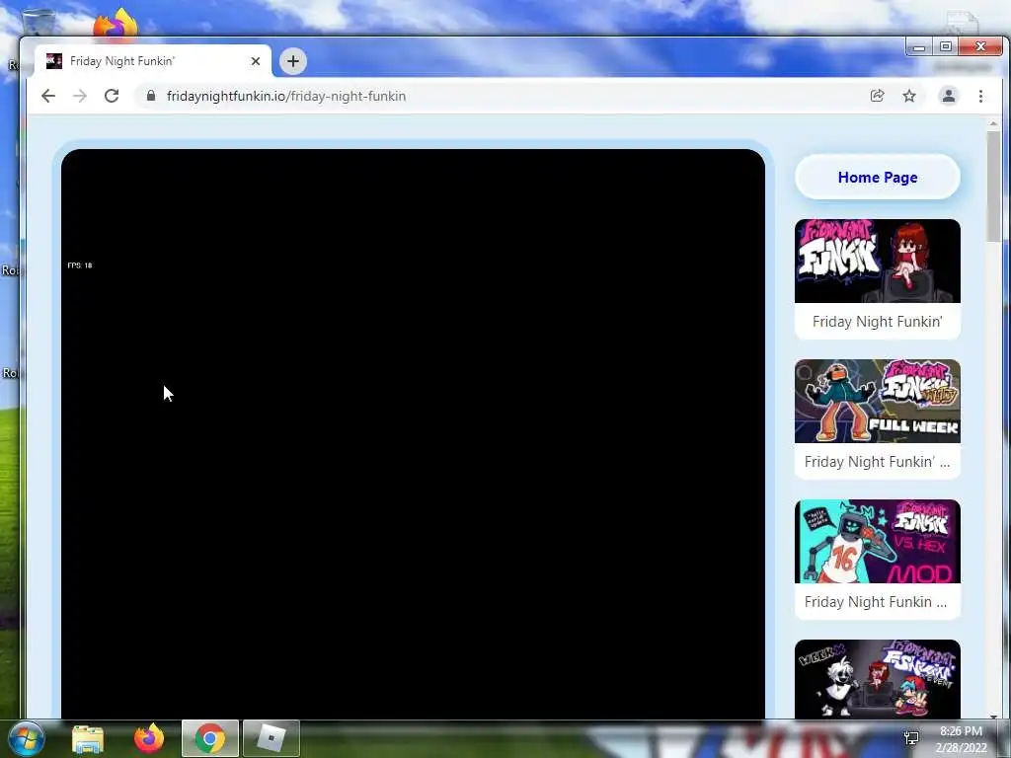
Task: Click the vertical scrollbar thumb
Action: click(x=993, y=187)
